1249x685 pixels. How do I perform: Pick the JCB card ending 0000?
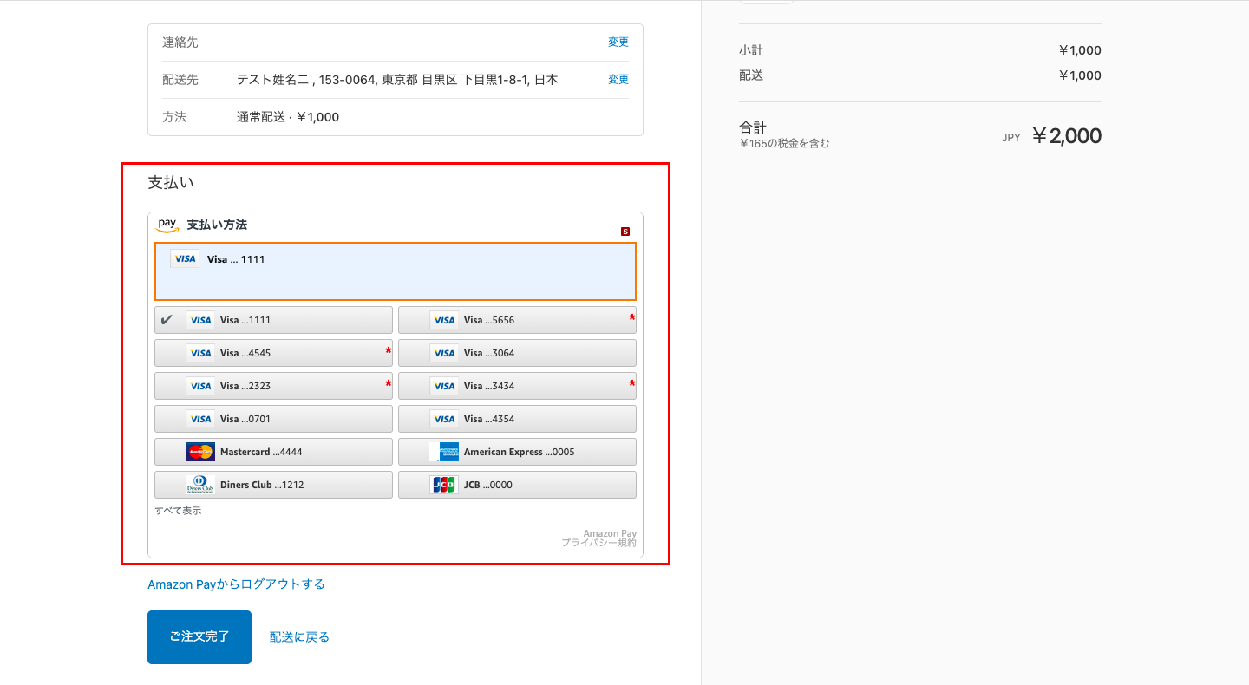click(x=517, y=485)
